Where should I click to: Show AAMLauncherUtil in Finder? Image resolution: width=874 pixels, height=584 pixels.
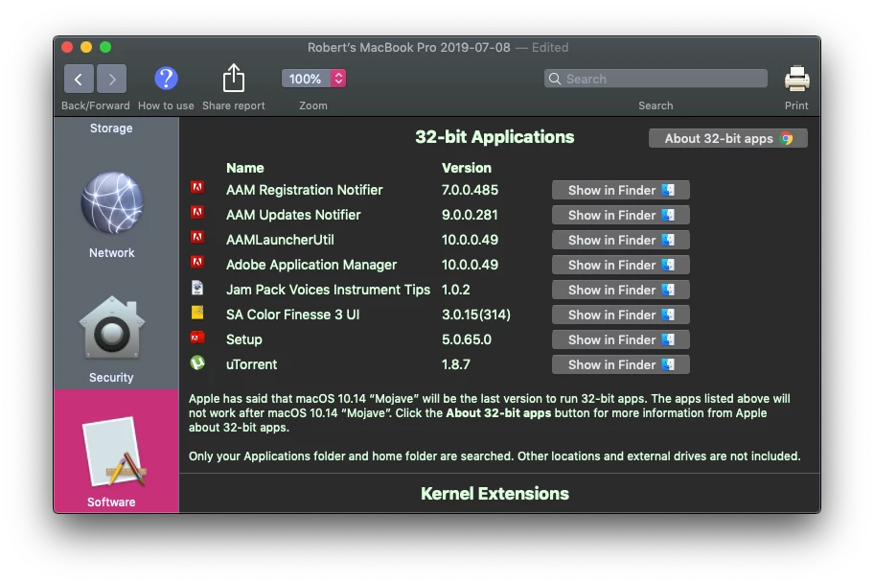pyautogui.click(x=620, y=240)
